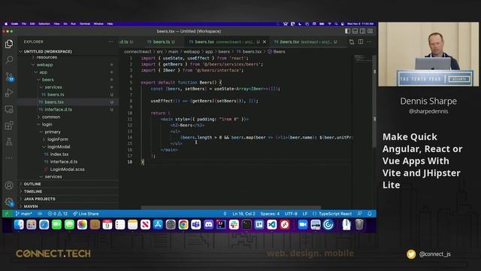Open the Source Control view
The width and height of the screenshot is (481, 271).
click(9, 77)
